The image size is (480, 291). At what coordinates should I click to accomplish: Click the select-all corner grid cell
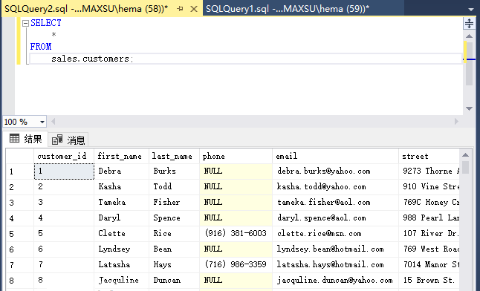pyautogui.click(x=20, y=156)
